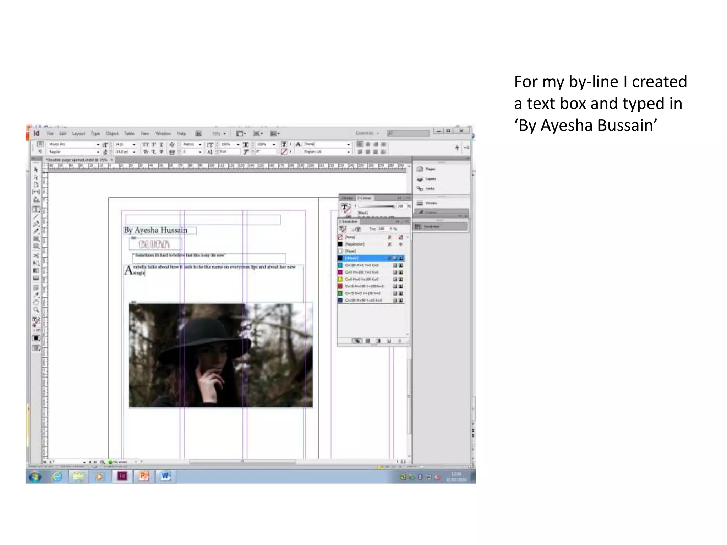Open Word from the taskbar
Viewport: 727px width, 545px height.
[x=165, y=476]
